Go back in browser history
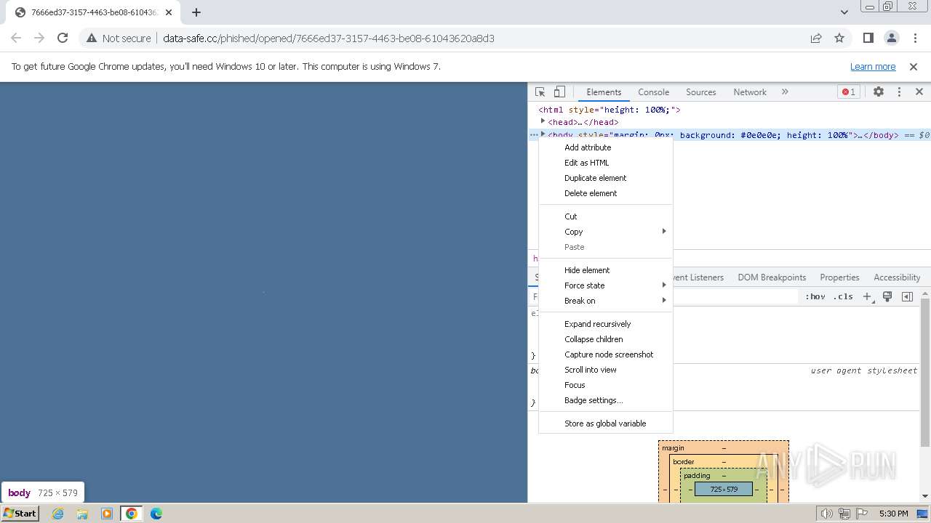This screenshot has width=931, height=523. coord(16,38)
